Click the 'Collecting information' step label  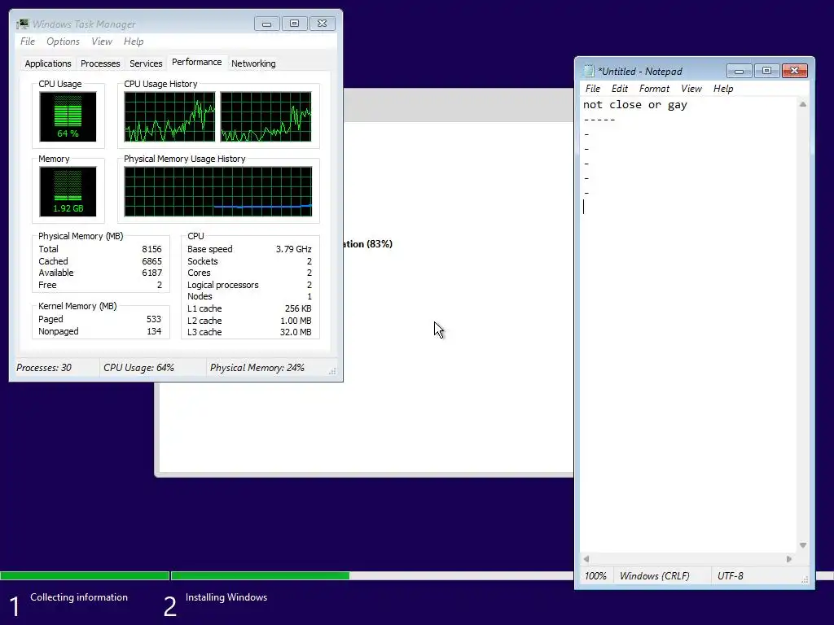[79, 597]
